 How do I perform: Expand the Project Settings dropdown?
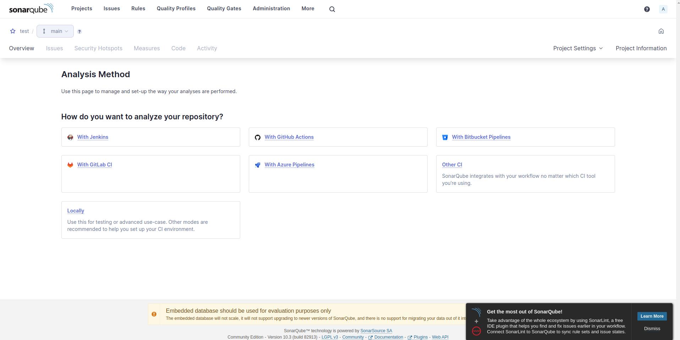tap(577, 48)
